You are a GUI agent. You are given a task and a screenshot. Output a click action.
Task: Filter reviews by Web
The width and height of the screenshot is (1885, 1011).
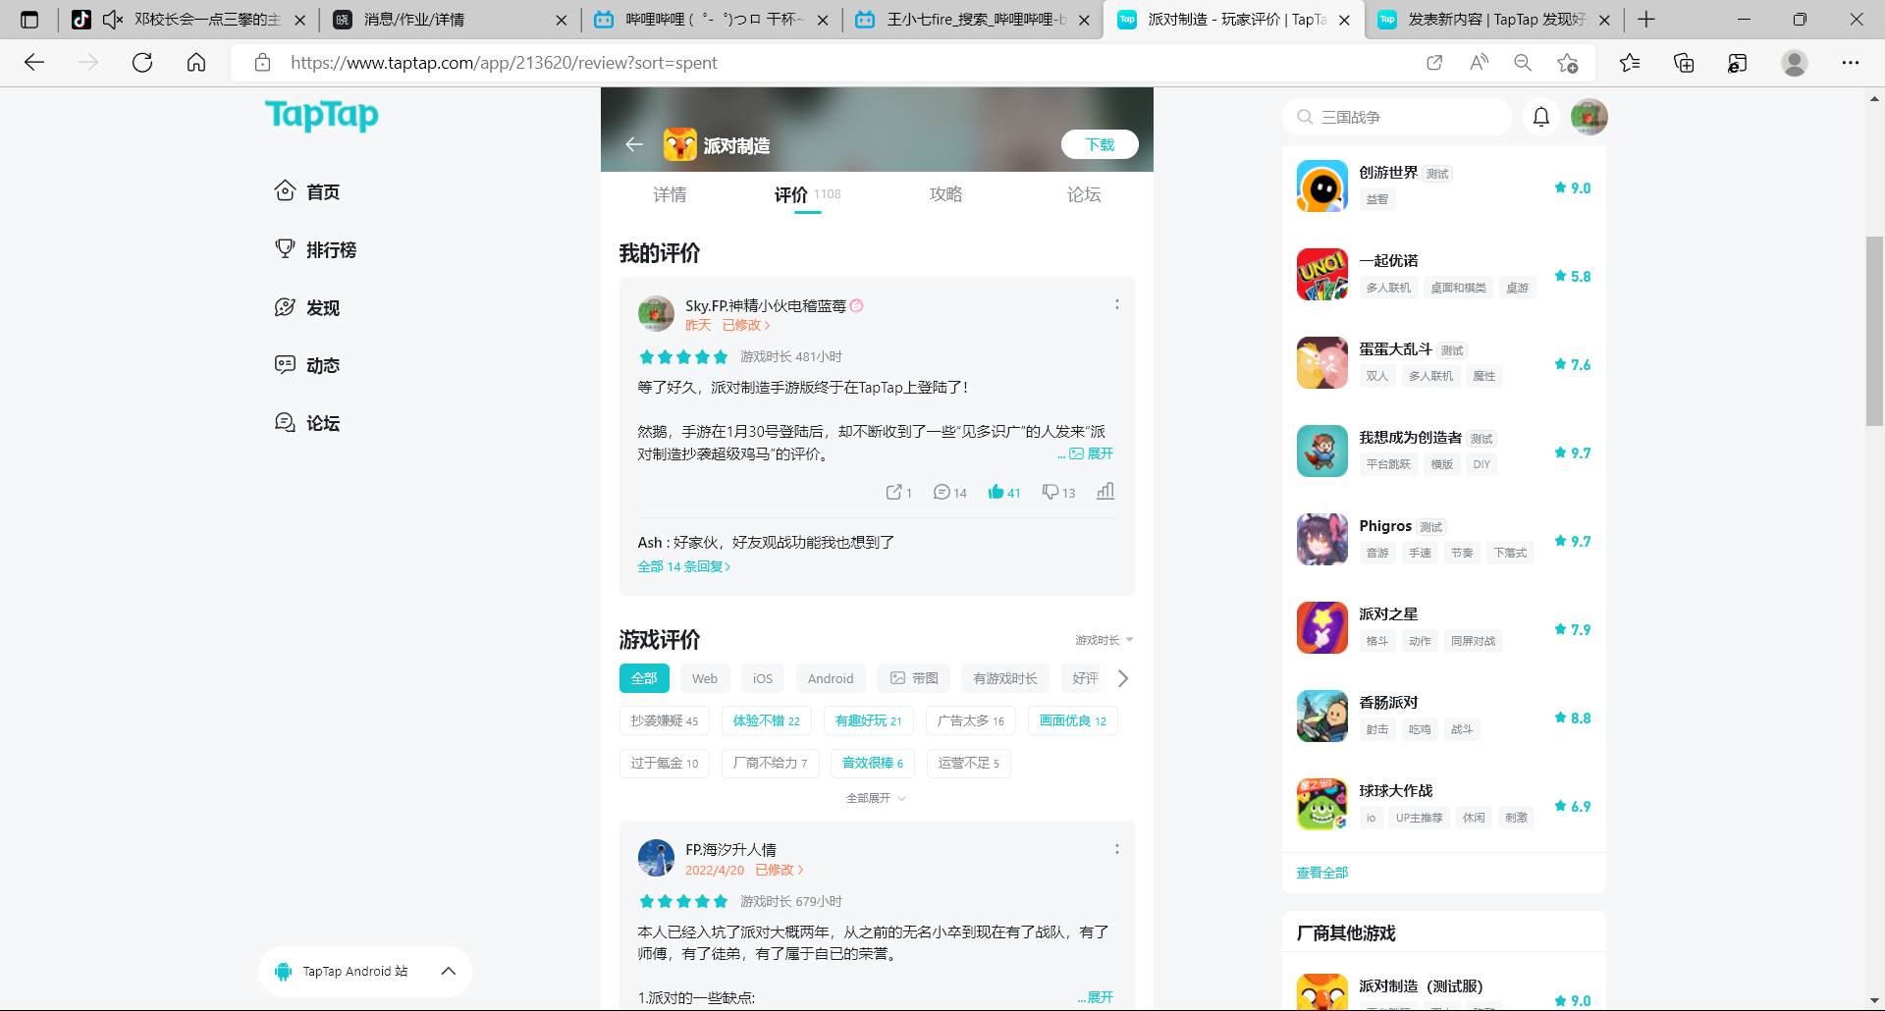[x=705, y=678]
